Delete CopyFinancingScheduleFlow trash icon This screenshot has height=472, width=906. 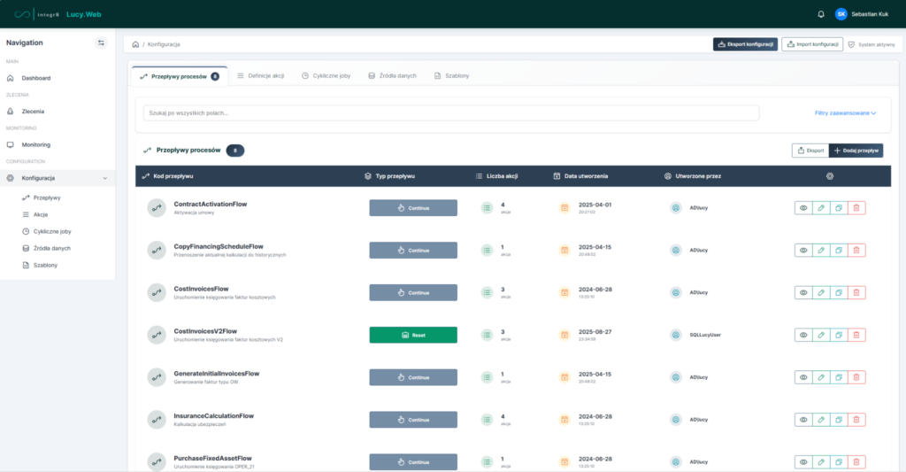coord(856,250)
